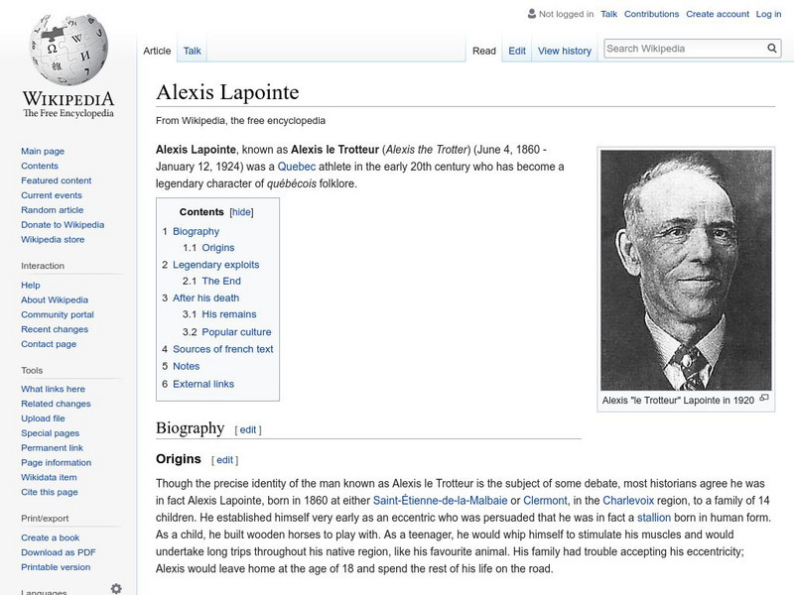Enlarge the portrait via the expand icon

point(764,398)
